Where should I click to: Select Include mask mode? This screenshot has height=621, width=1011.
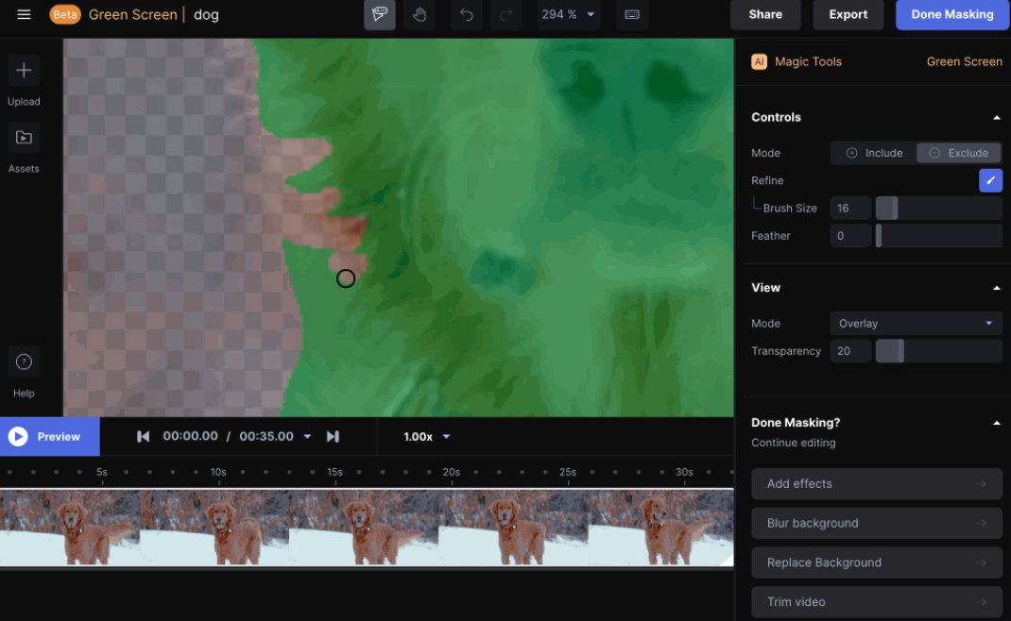coord(874,153)
